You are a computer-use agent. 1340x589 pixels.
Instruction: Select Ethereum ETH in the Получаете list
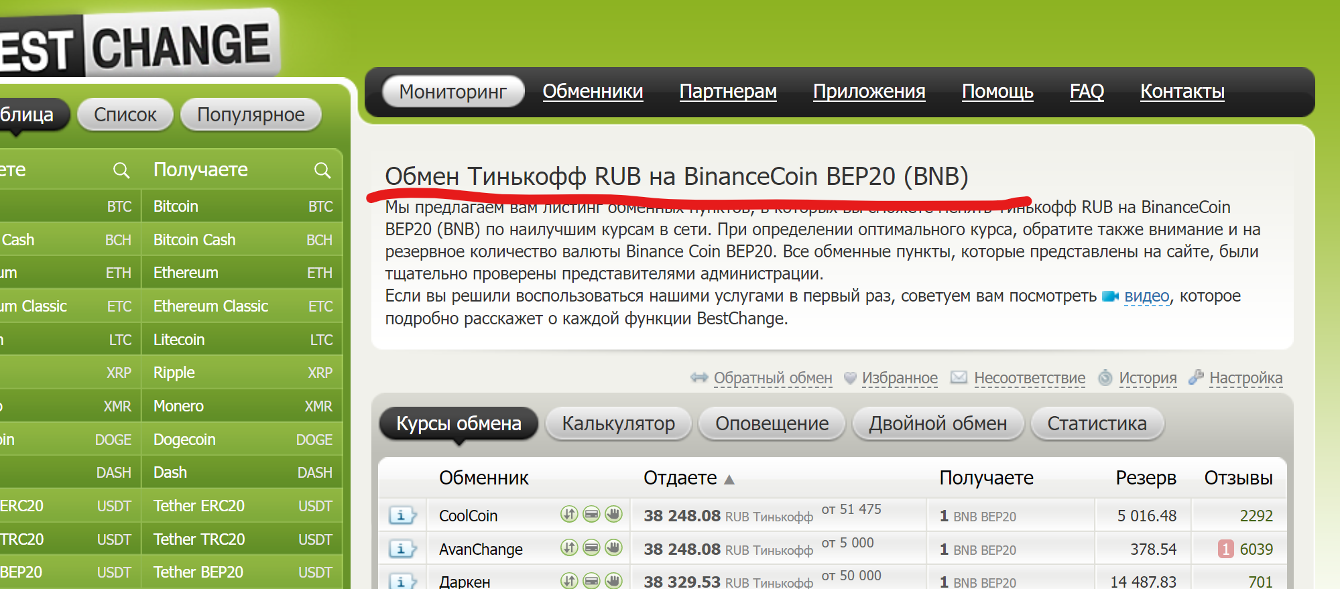tap(242, 273)
